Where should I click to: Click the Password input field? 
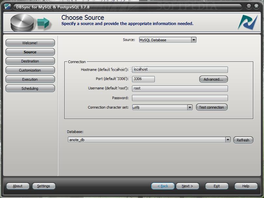click(180, 98)
